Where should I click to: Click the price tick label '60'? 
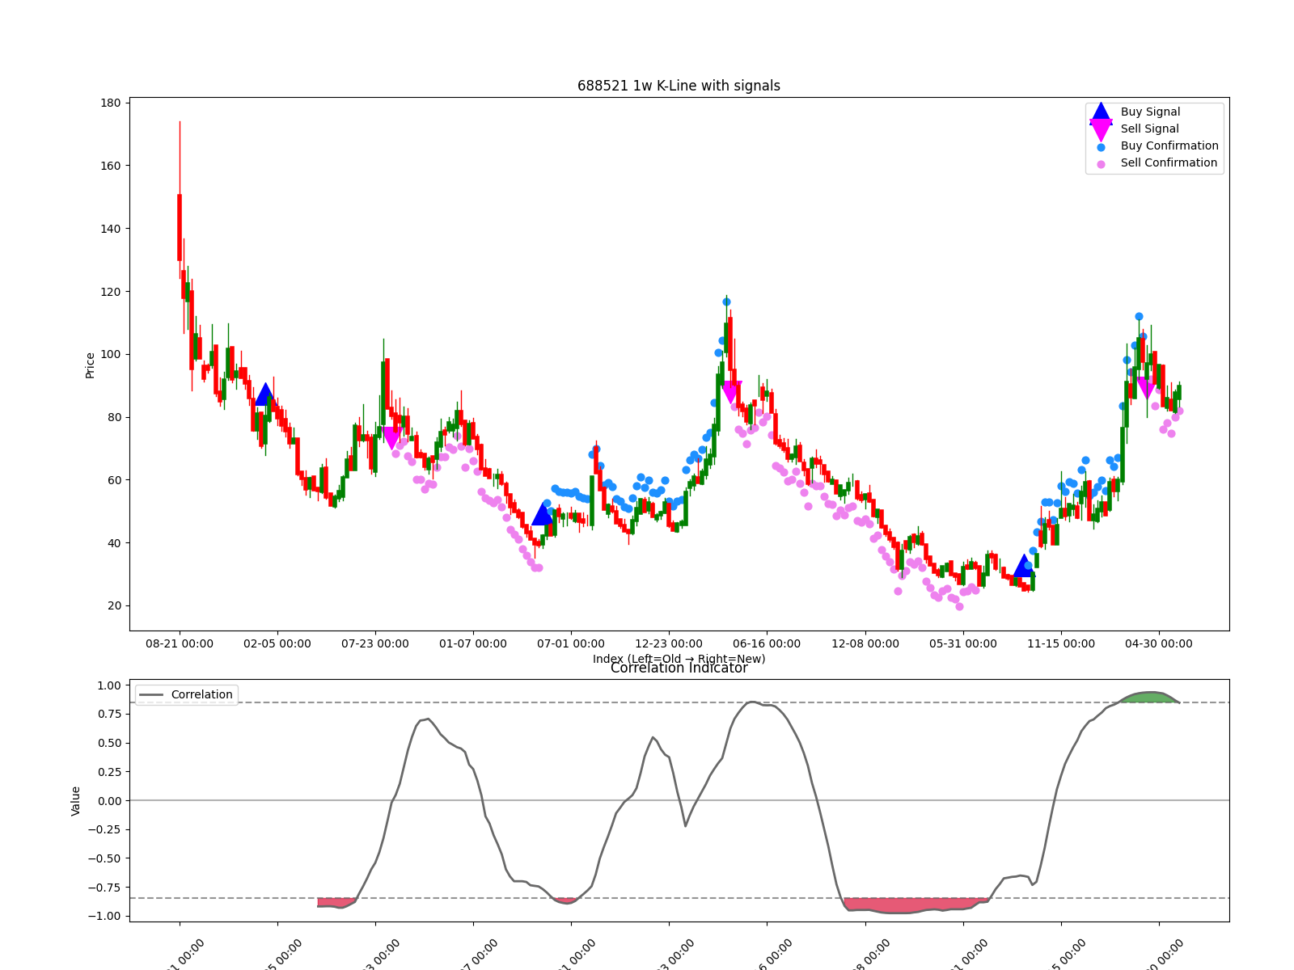pyautogui.click(x=114, y=480)
